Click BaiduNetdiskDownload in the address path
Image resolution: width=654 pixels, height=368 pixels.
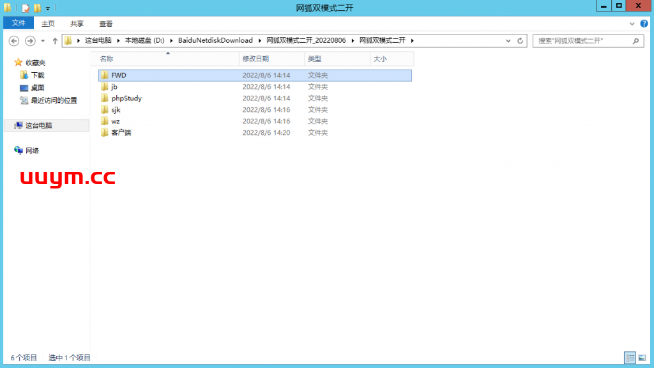click(215, 40)
